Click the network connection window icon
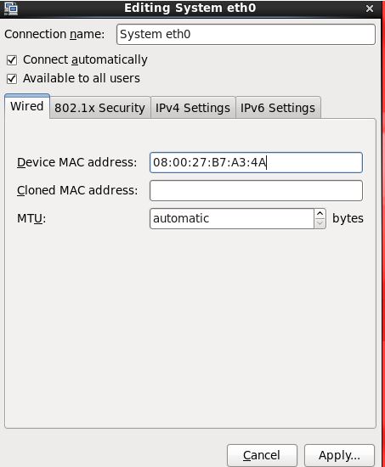This screenshot has height=467, width=385. 11,8
